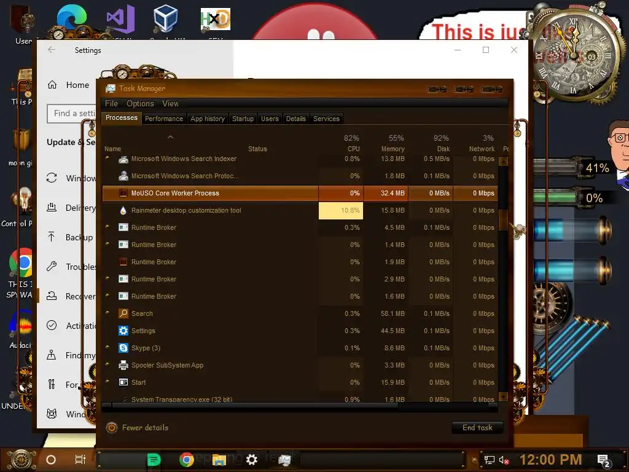This screenshot has width=629, height=472.
Task: Expand the Runtime Broker row using 4.5 MB
Action: (107, 227)
